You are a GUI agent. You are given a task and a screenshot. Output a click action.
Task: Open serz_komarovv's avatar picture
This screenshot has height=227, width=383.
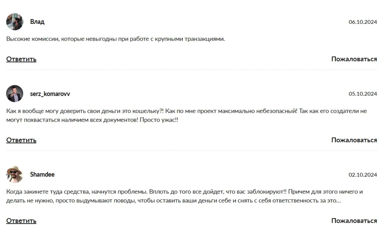tap(14, 94)
